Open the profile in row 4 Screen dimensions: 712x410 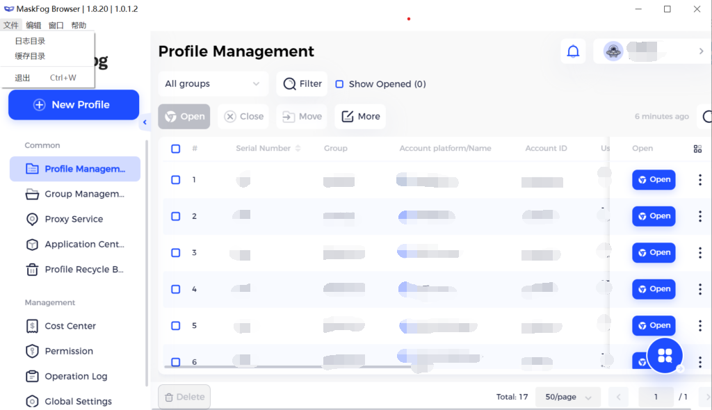tap(654, 289)
